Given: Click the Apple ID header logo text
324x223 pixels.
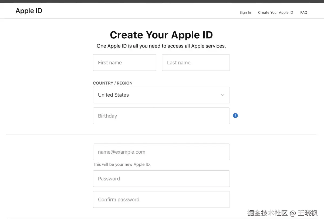Looking at the screenshot, I should point(29,11).
